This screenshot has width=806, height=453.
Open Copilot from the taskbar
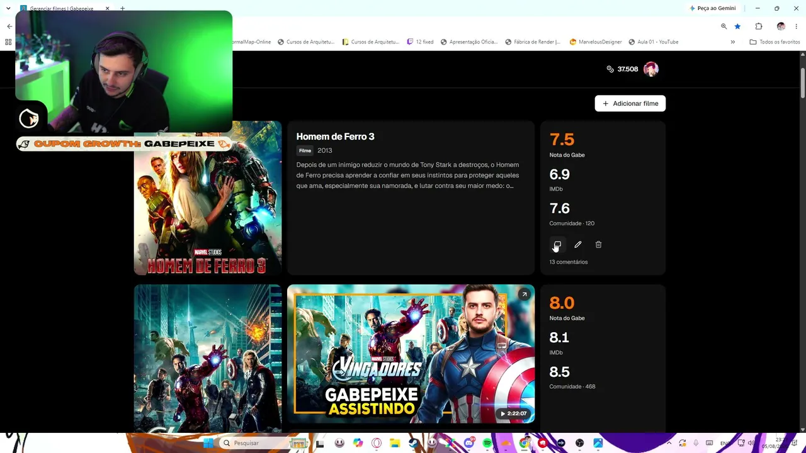pos(358,443)
